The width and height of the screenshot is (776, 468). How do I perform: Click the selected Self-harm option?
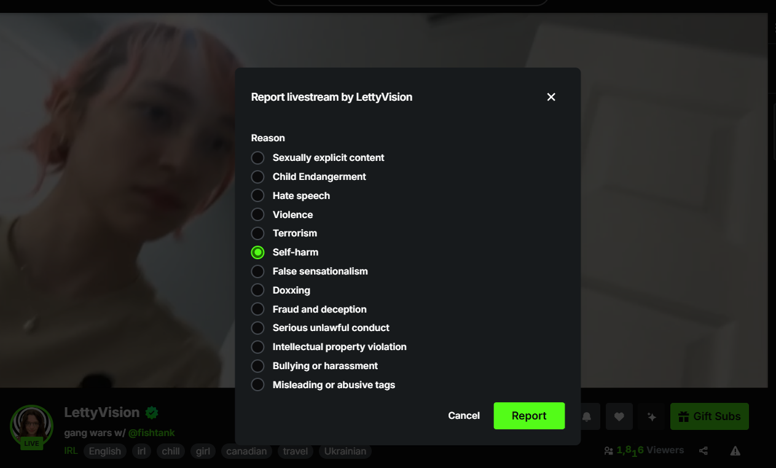tap(257, 252)
